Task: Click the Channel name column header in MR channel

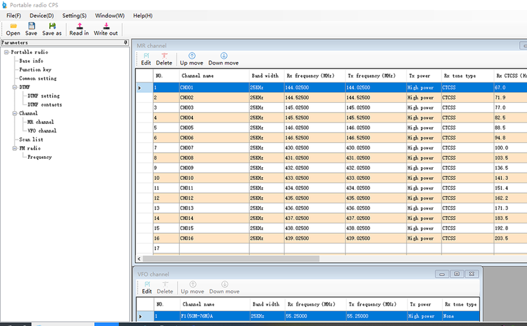Action: tap(214, 76)
